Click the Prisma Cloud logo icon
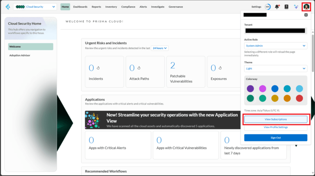The height and width of the screenshot is (176, 315). click(x=7, y=7)
